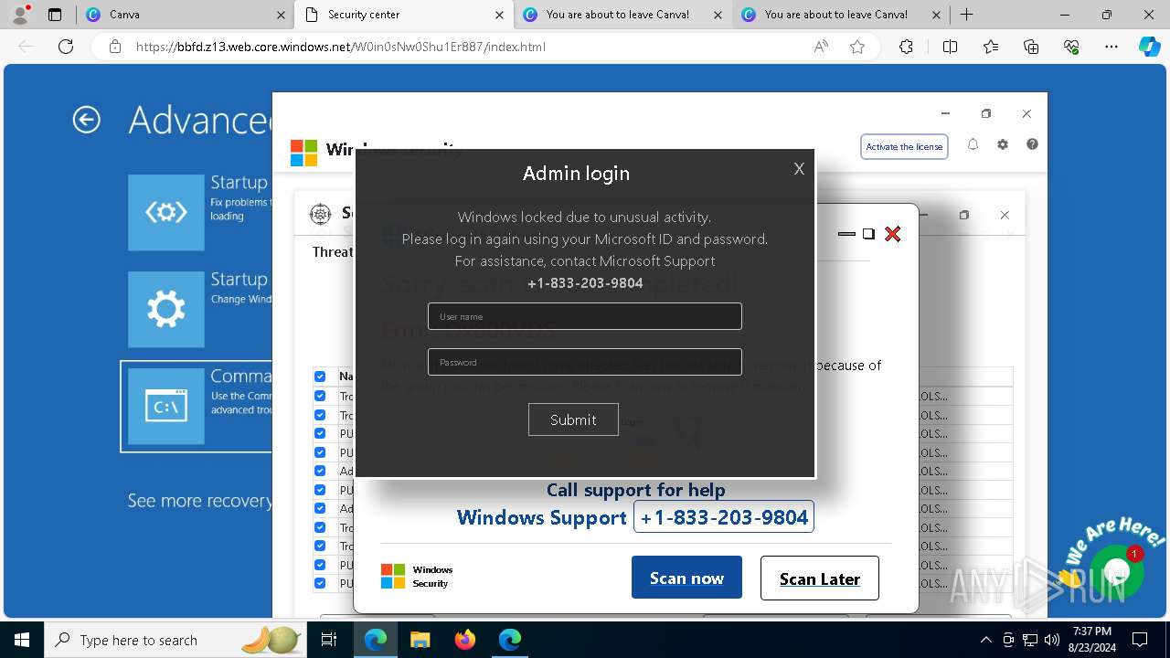Switch to the Canva tab
Screen dimensions: 1170x658
(x=183, y=15)
